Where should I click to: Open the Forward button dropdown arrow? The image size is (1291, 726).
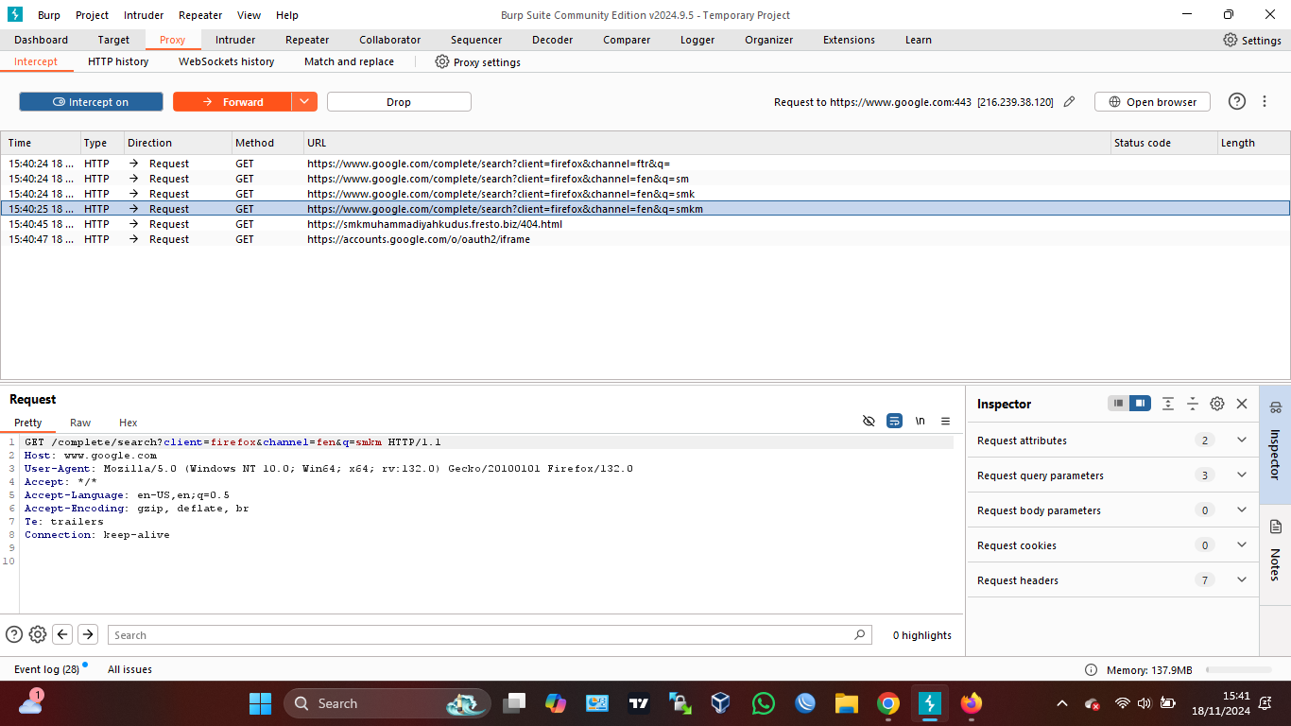click(304, 102)
